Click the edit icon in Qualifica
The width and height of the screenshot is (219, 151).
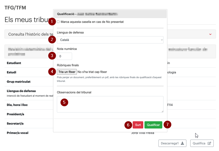pyautogui.click(x=209, y=143)
